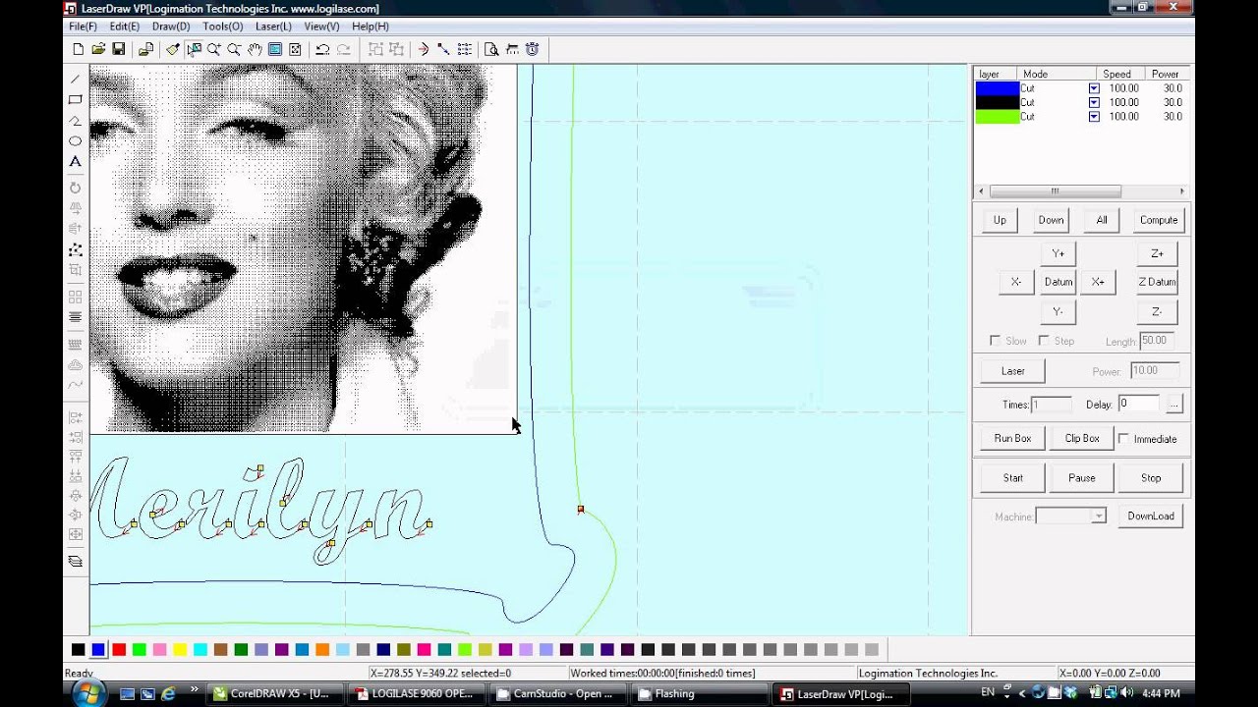Select the Text tool marked A
Viewport: 1258px width, 707px height.
tap(76, 161)
